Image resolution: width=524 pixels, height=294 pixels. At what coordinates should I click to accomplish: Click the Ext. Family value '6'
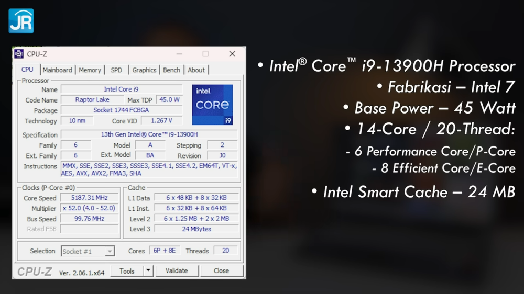[x=75, y=155]
